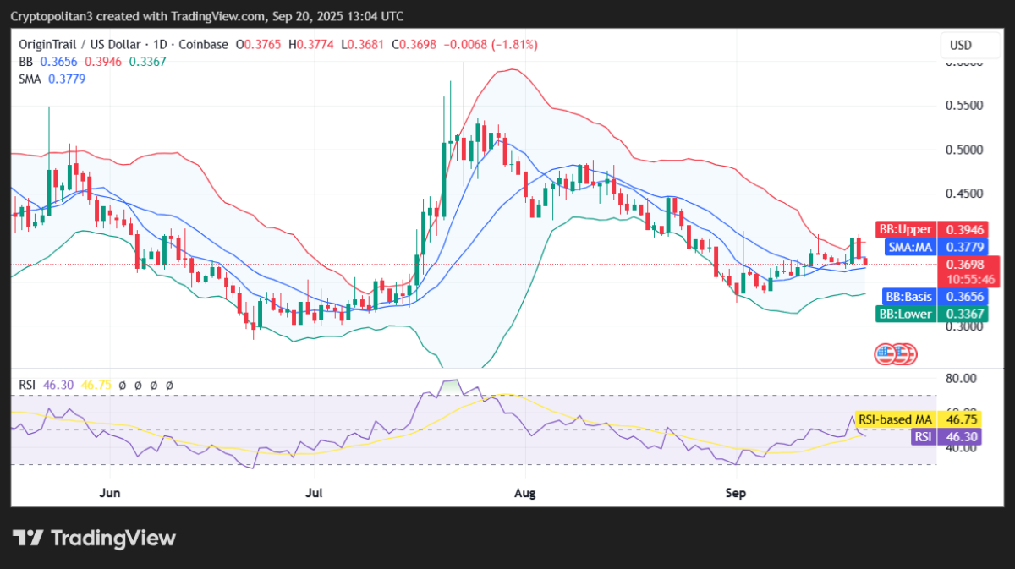Select the Jul label on the time axis
1015x569 pixels.
315,491
